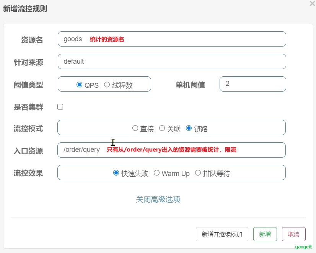Toggle the 是否集群 checkbox
Screen dimensions: 316x253
coord(60,107)
